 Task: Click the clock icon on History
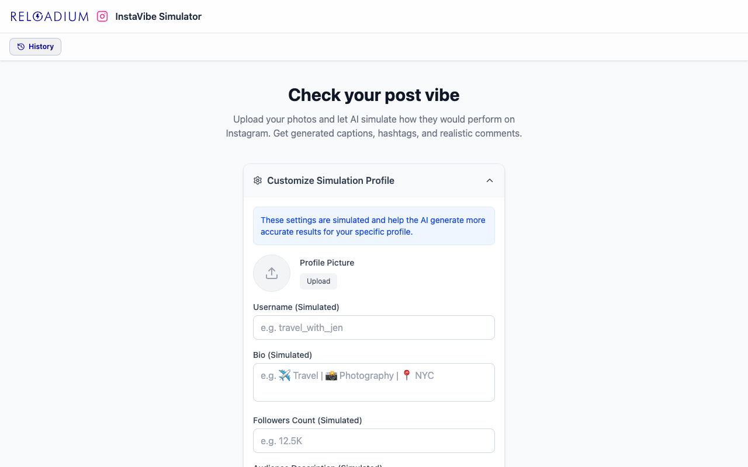[21, 47]
